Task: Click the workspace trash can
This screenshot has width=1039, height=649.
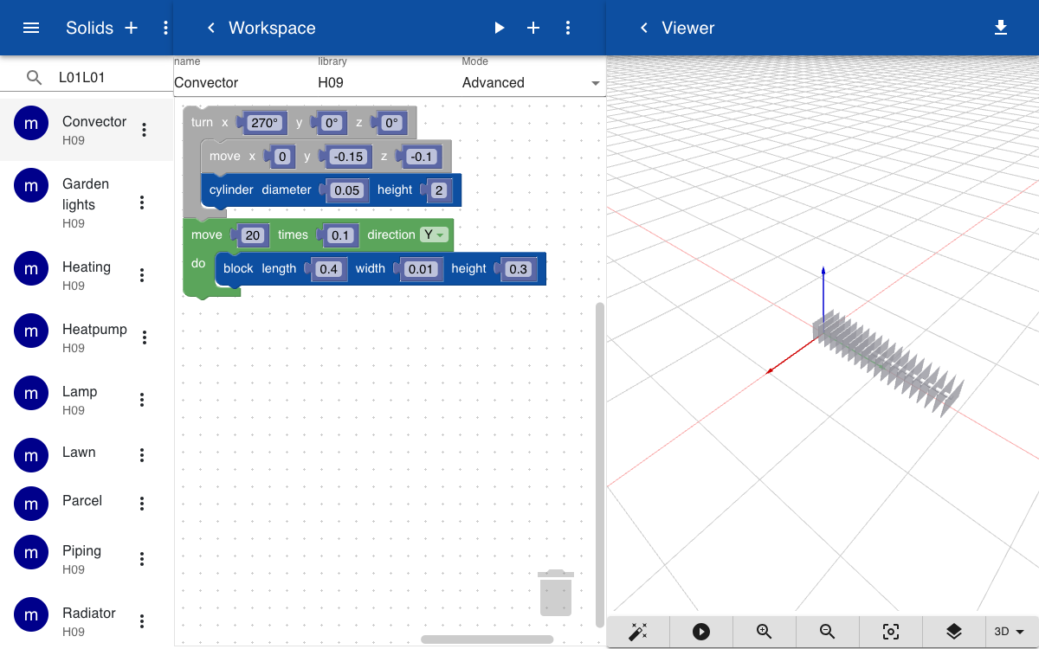Action: [556, 592]
